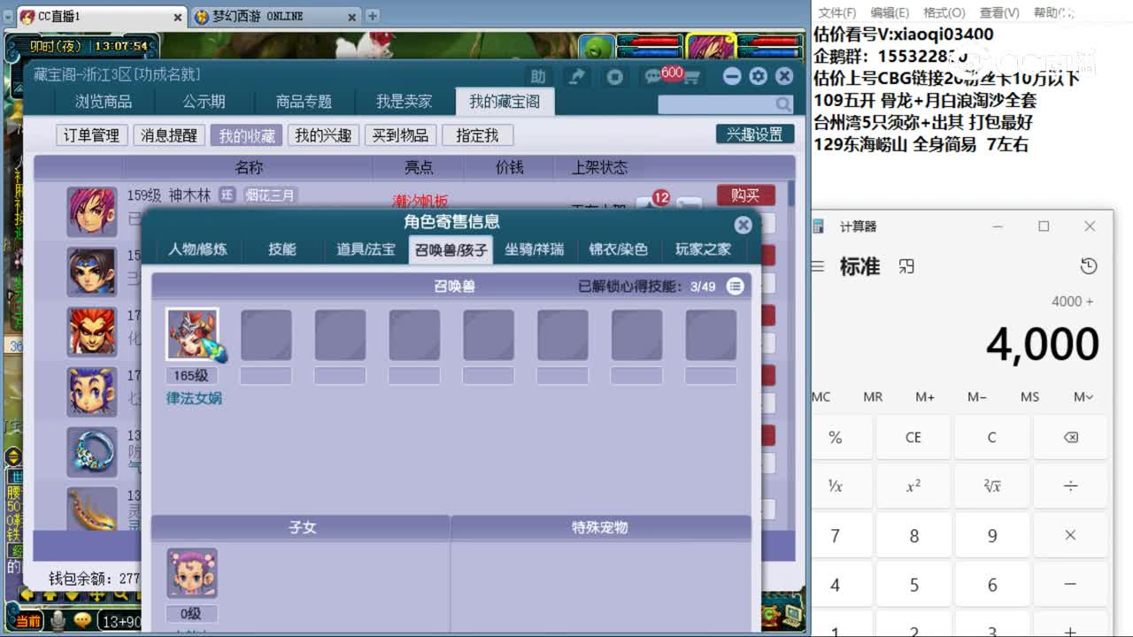Open the 文件(F) menu in Notepad

pyautogui.click(x=836, y=12)
